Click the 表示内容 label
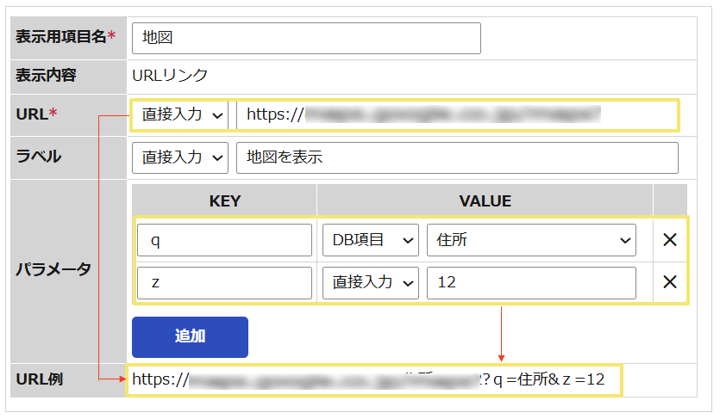This screenshot has height=419, width=720. pyautogui.click(x=46, y=76)
